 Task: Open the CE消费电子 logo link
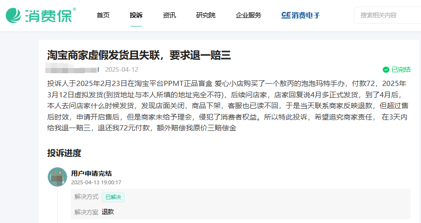[301, 15]
